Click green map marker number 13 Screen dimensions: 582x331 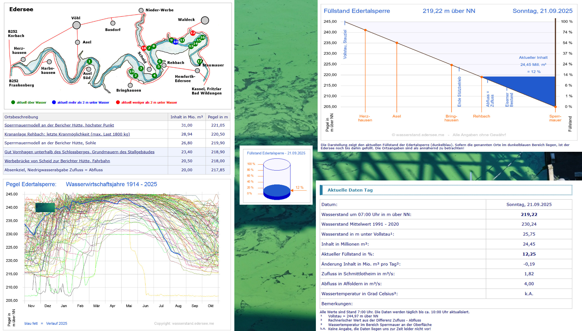pos(191,46)
